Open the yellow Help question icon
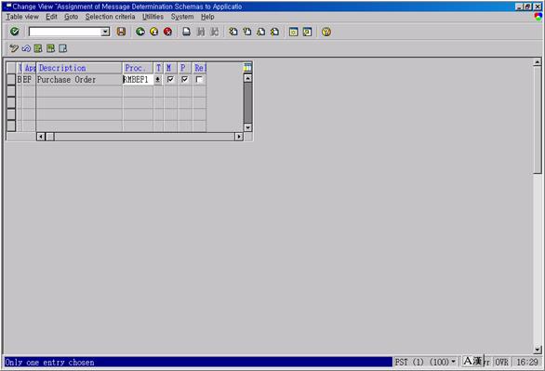This screenshot has width=545, height=371. point(326,32)
